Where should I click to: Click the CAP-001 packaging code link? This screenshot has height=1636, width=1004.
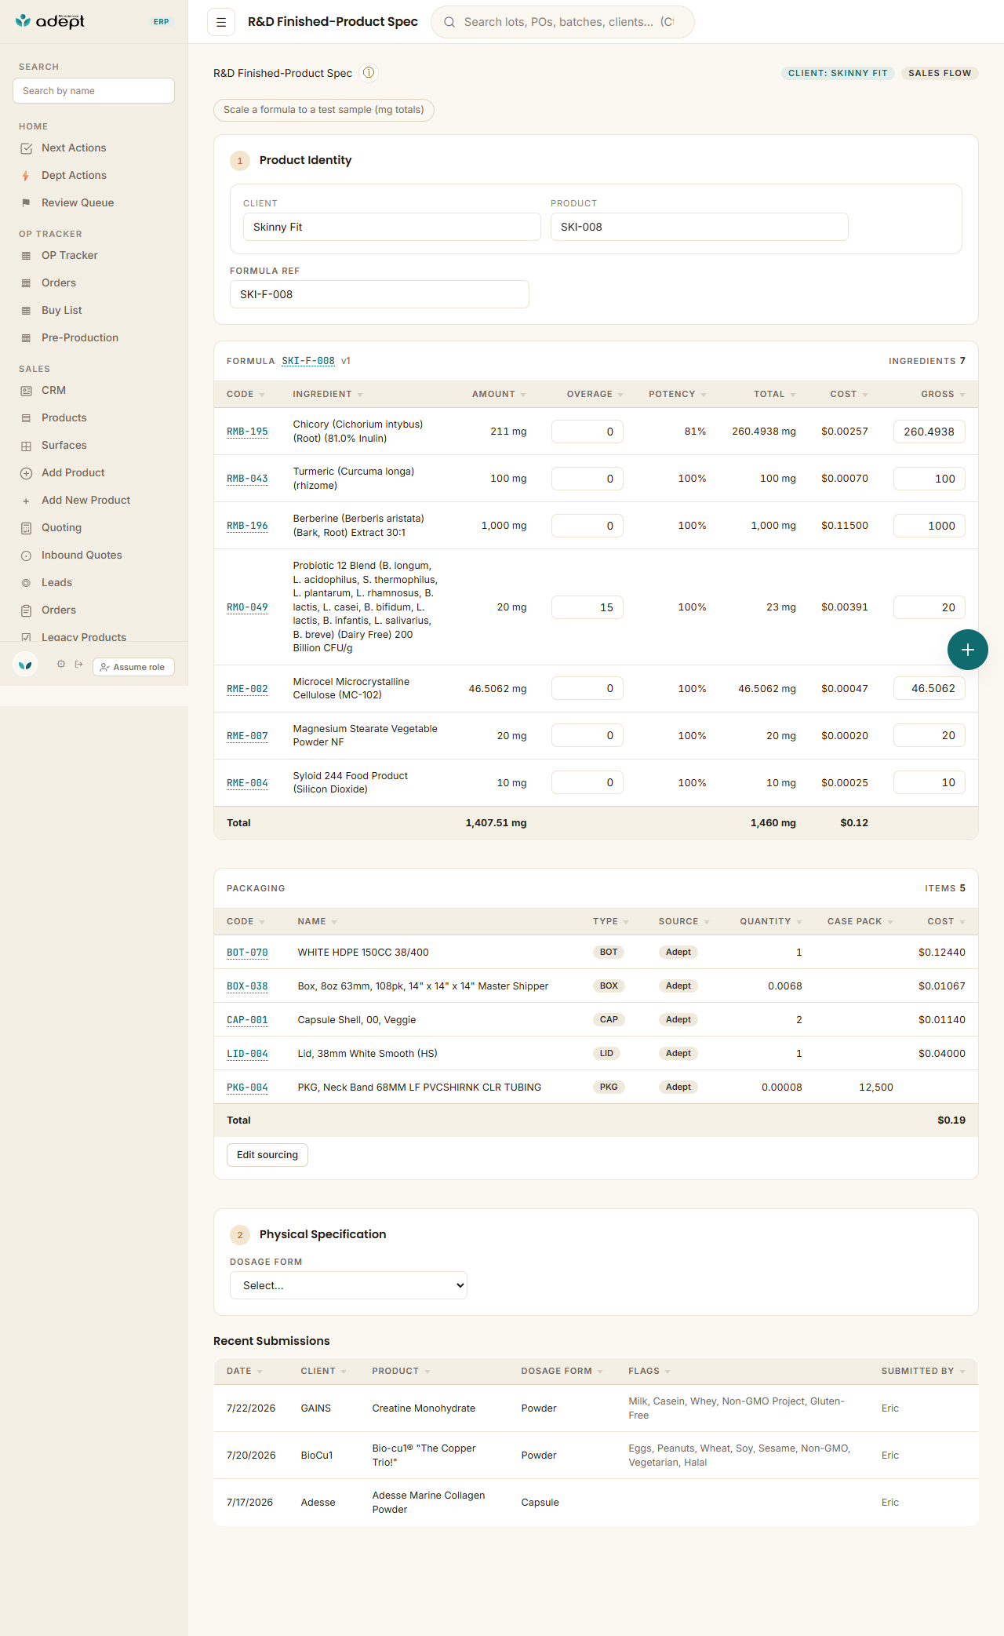pyautogui.click(x=247, y=1020)
